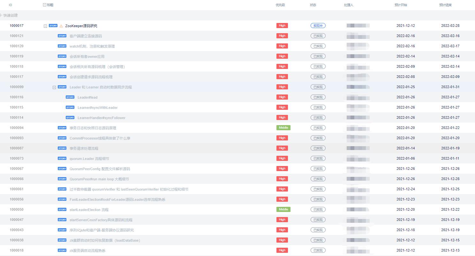Click the STORY icon of CommitProcessor线程具体做了什么事
Viewport: 475px width, 256px height.
pos(62,138)
